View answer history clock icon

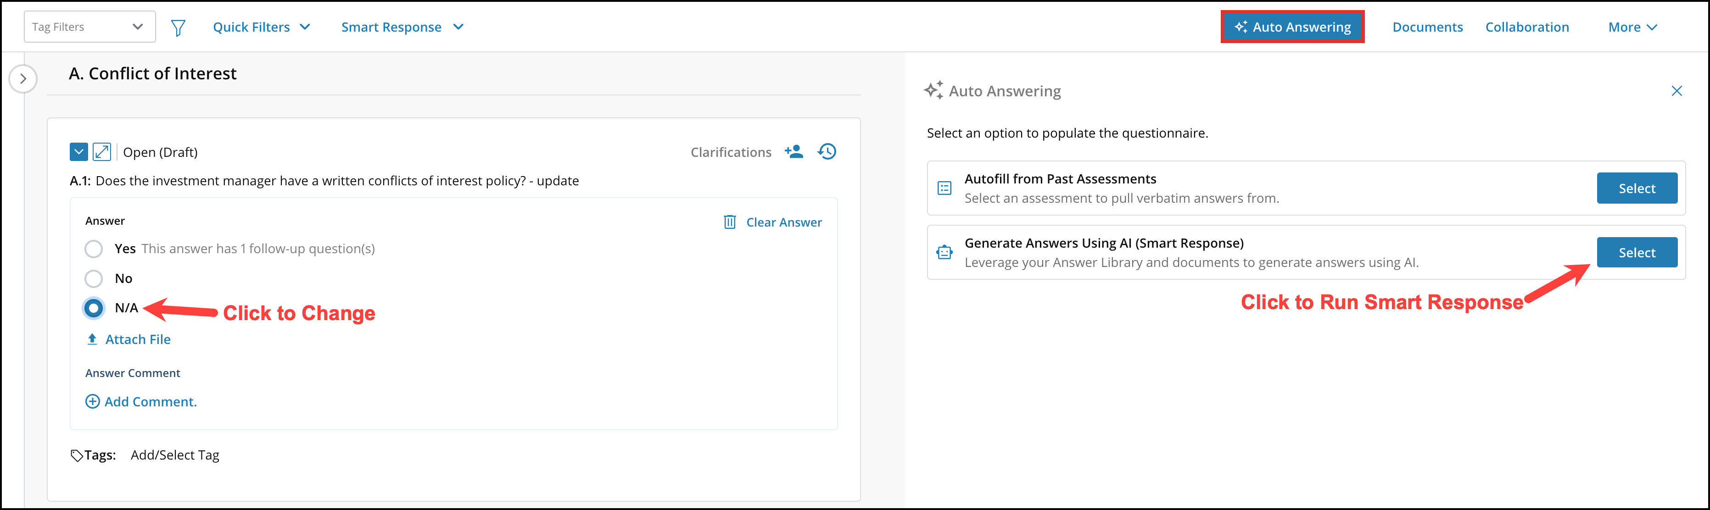827,152
